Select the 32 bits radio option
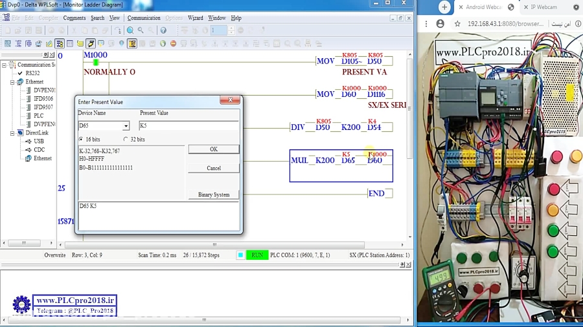583x327 pixels. point(126,140)
